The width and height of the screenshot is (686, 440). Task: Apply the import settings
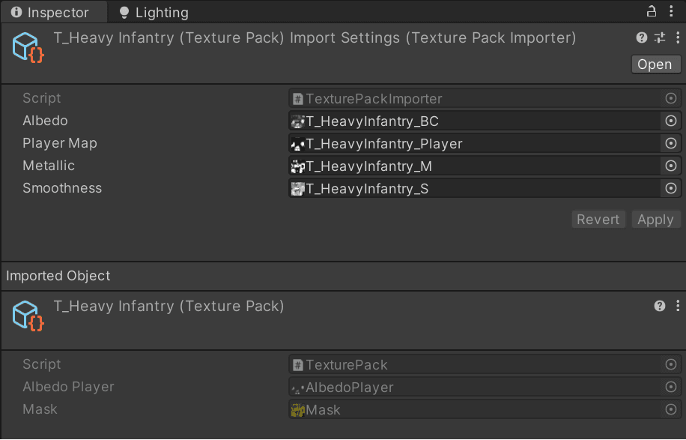click(655, 220)
